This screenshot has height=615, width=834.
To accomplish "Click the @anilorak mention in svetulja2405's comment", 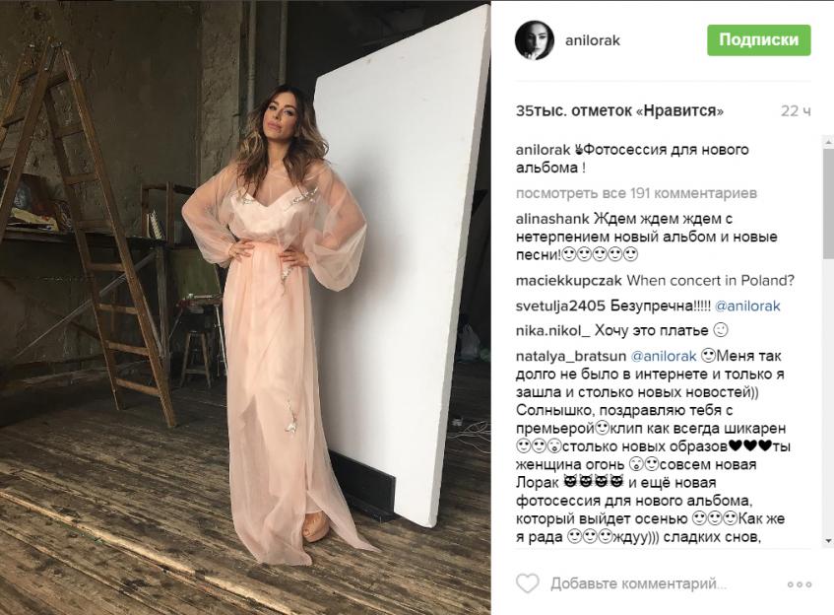I will click(x=747, y=307).
